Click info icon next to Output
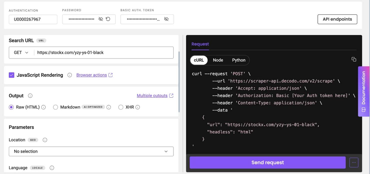Viewport: 370px width, 174px height. tap(30, 96)
